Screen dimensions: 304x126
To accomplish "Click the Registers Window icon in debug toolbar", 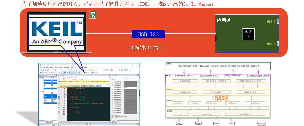I will [x=70, y=73].
